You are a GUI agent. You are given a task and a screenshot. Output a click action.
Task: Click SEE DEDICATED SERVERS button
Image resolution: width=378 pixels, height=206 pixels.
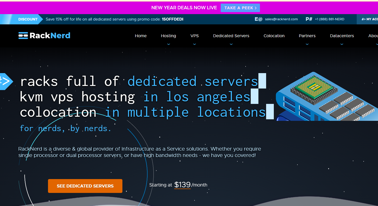coord(85,186)
